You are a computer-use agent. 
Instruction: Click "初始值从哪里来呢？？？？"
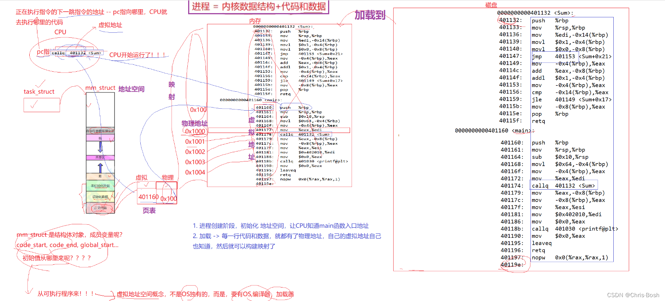57,258
